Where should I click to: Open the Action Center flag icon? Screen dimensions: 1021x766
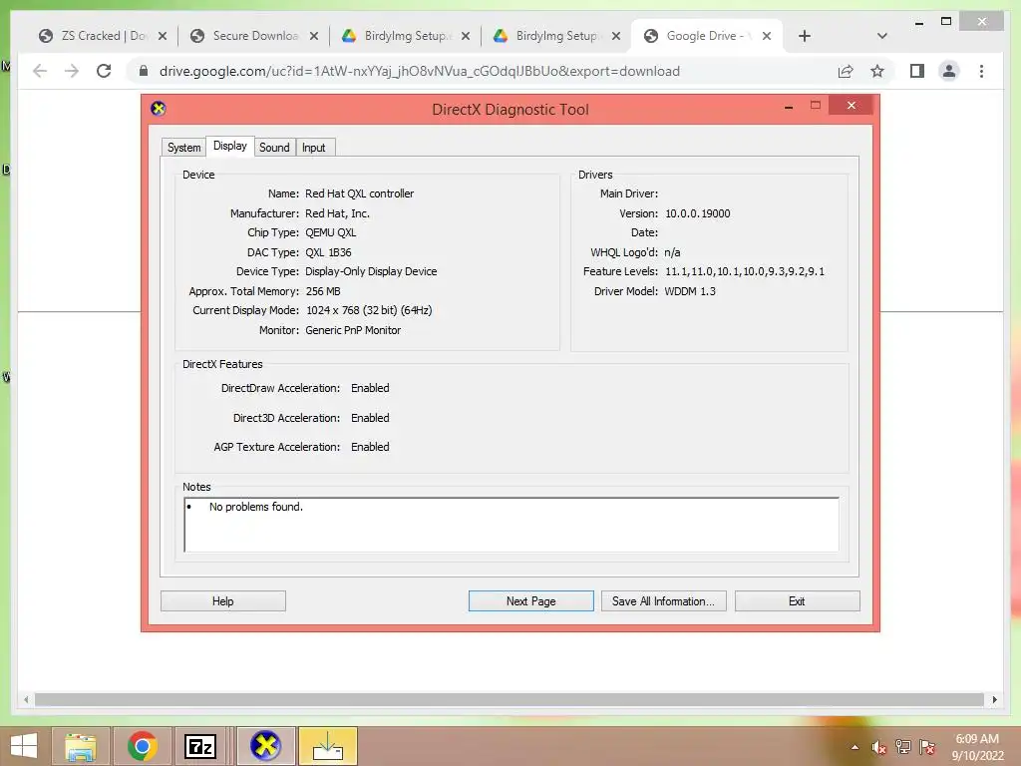tap(927, 747)
